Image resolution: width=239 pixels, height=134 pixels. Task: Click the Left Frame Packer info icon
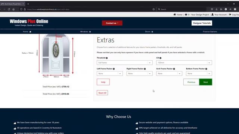pos(114,69)
